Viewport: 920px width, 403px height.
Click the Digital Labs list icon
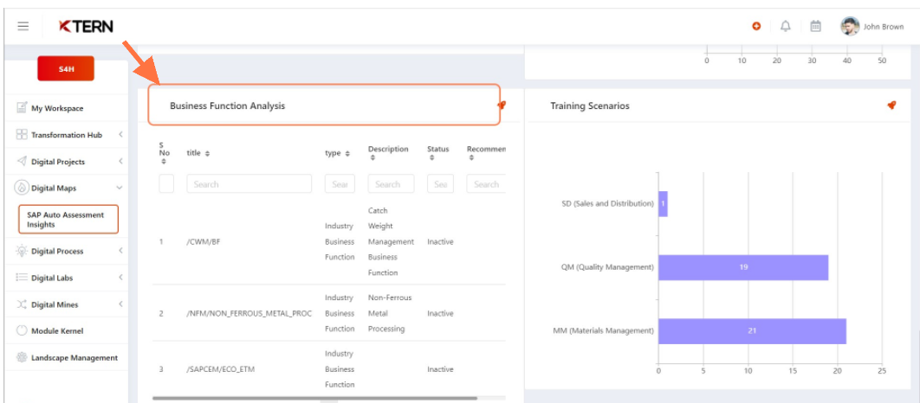point(22,278)
